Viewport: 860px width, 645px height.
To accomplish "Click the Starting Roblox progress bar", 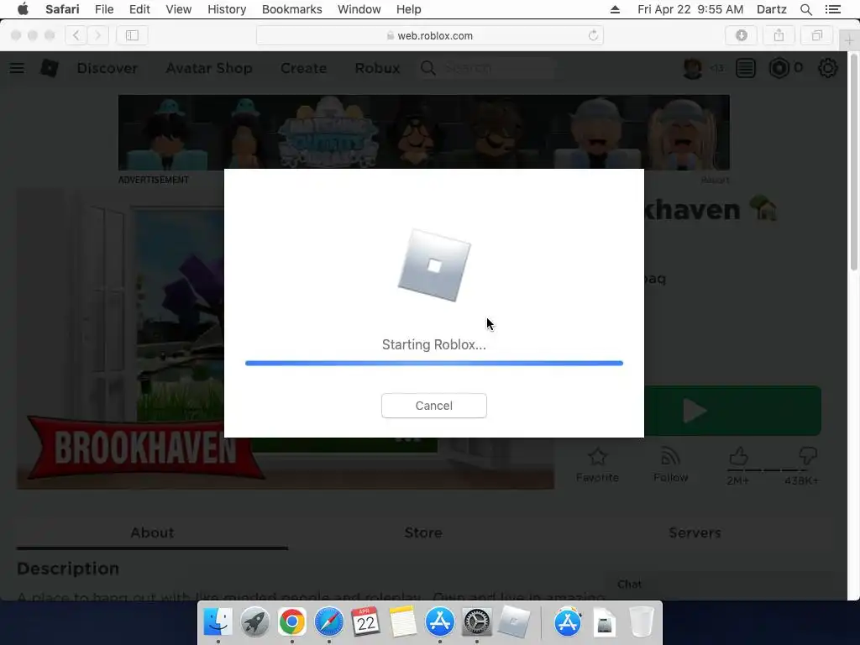I will pyautogui.click(x=434, y=363).
